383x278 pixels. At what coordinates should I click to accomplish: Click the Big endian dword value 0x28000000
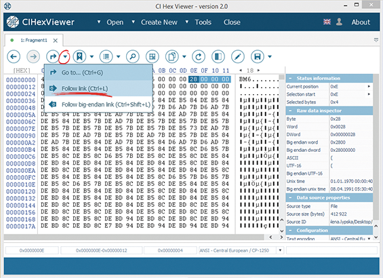coord(343,150)
